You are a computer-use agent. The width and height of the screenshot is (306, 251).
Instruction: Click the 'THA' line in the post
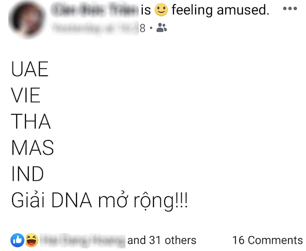pyautogui.click(x=31, y=122)
